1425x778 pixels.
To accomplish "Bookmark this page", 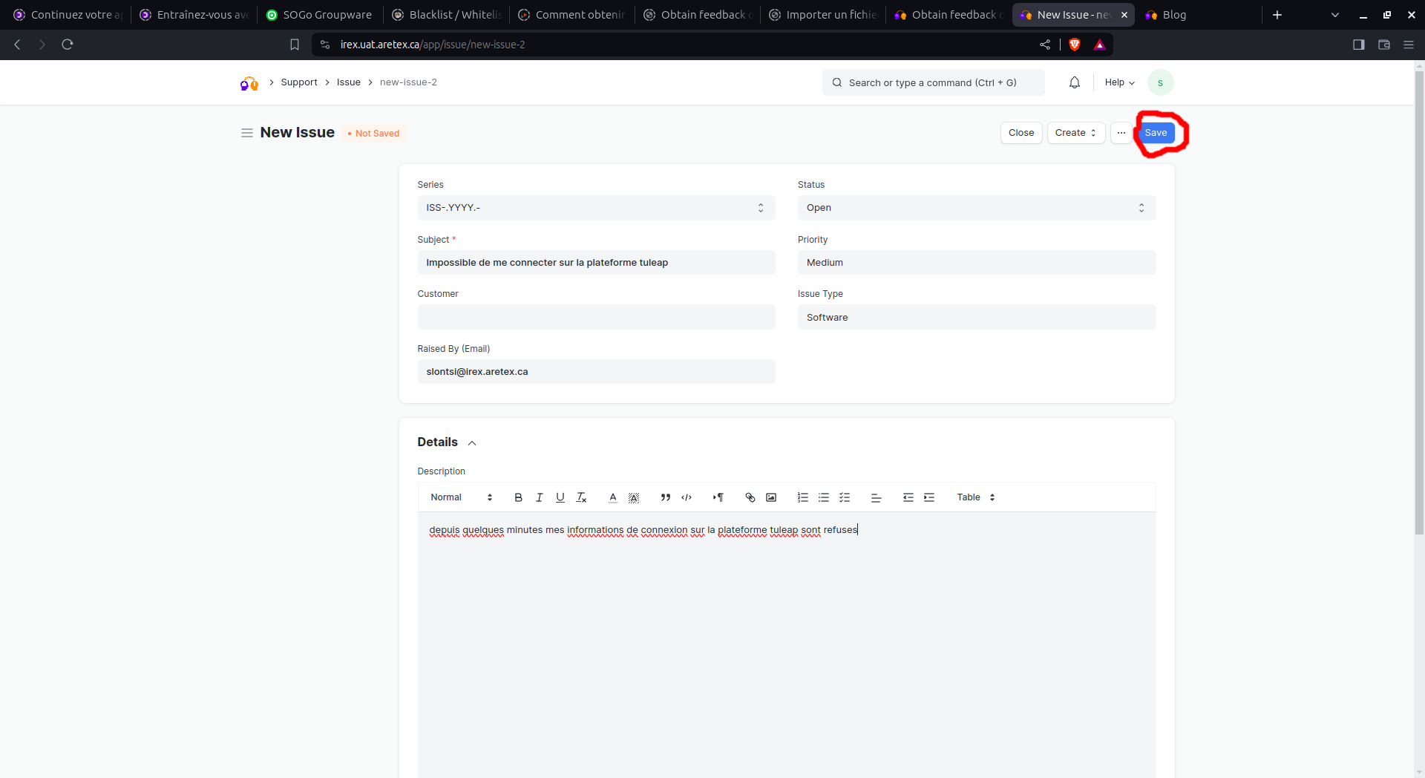I will (295, 45).
